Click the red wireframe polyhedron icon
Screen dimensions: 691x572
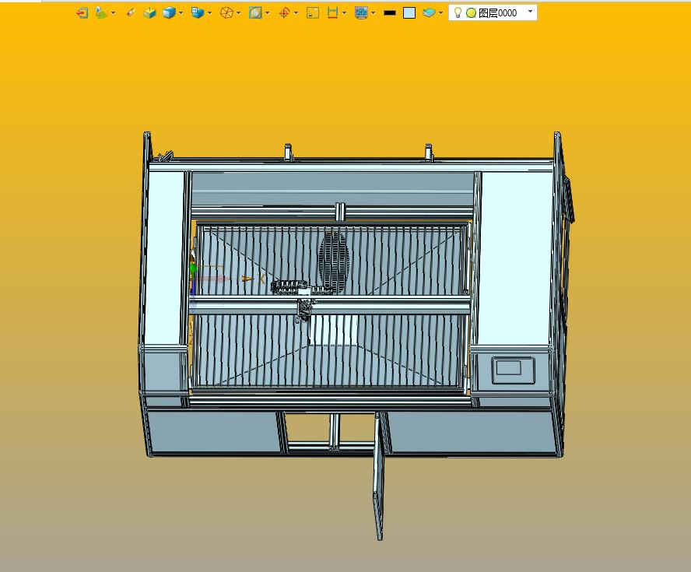click(226, 13)
